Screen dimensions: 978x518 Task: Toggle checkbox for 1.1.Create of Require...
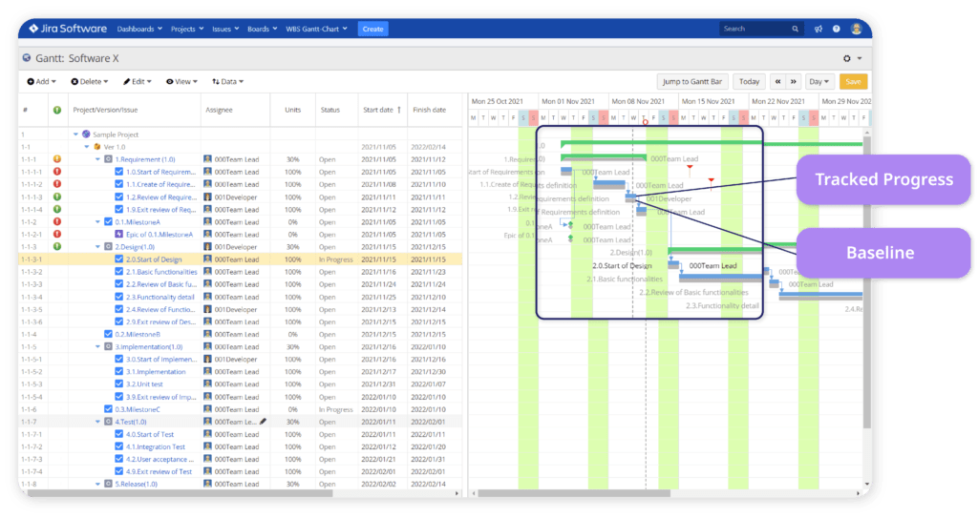tap(119, 184)
